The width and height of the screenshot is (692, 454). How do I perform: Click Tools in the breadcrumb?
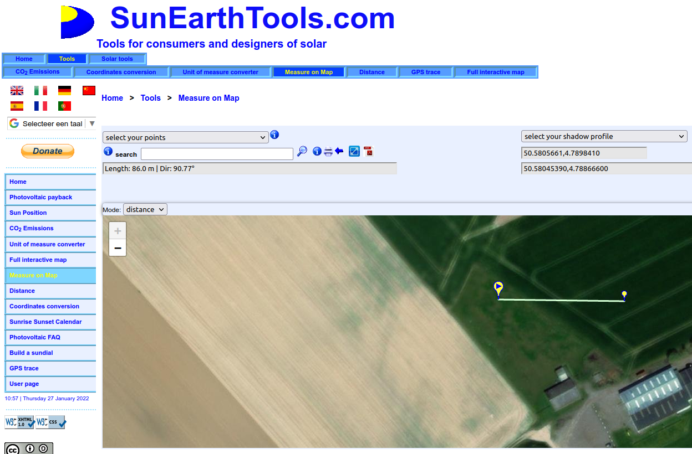(151, 98)
